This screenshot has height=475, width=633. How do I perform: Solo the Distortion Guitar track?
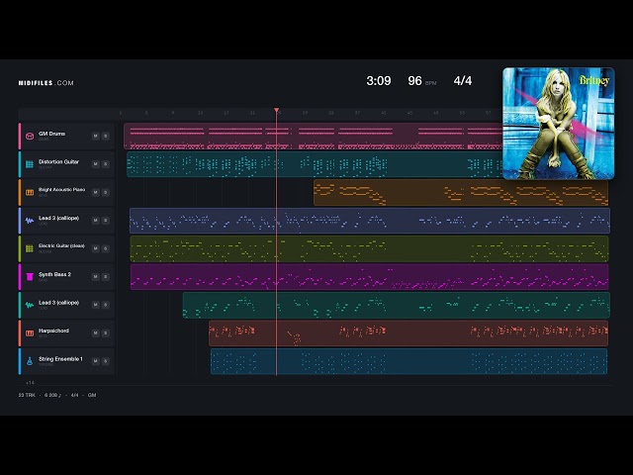coord(106,164)
